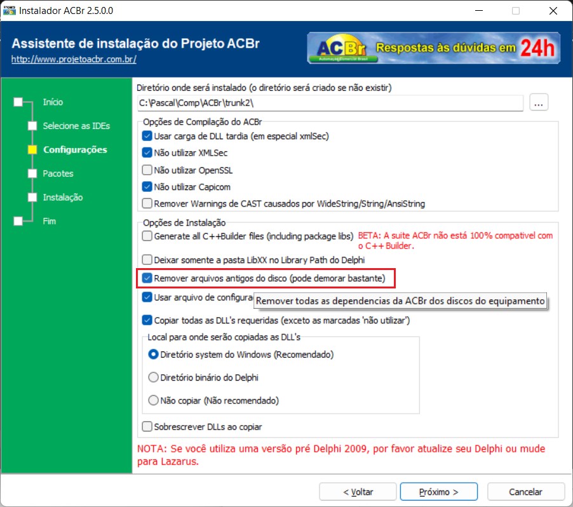Screen dimensions: 573x507
Task: Click the white marker beside Início
Action: tap(18, 102)
